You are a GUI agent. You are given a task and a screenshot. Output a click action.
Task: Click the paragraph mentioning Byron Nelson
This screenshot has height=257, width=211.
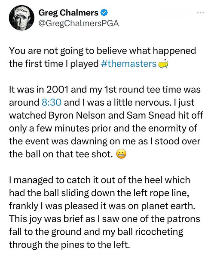[106, 122]
